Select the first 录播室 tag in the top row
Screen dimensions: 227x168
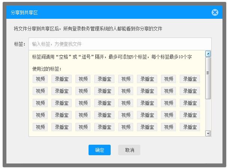[62, 79]
